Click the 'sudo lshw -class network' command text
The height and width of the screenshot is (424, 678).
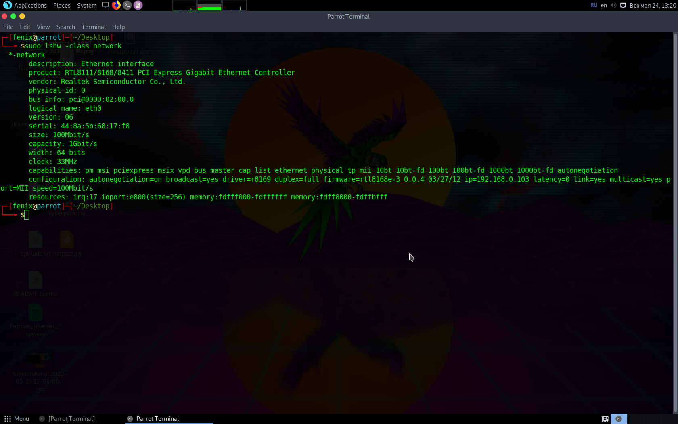coord(73,46)
